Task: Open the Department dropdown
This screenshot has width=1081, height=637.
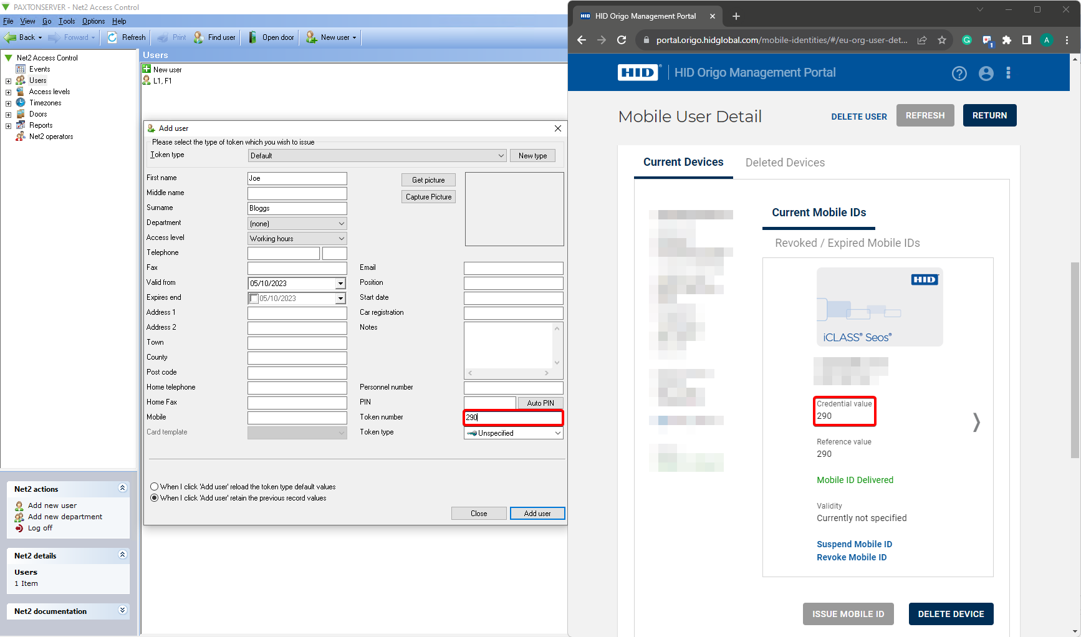Action: [297, 224]
